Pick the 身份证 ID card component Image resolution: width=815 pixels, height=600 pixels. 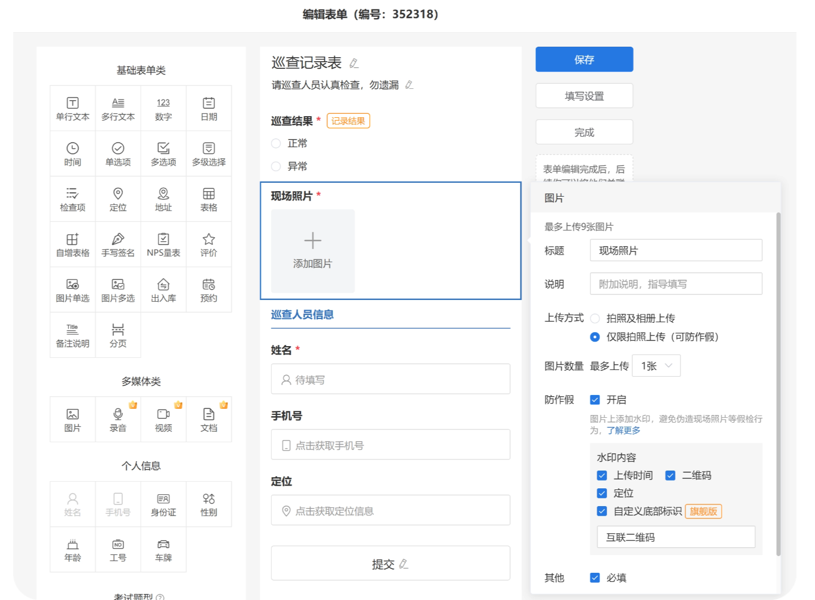[163, 504]
